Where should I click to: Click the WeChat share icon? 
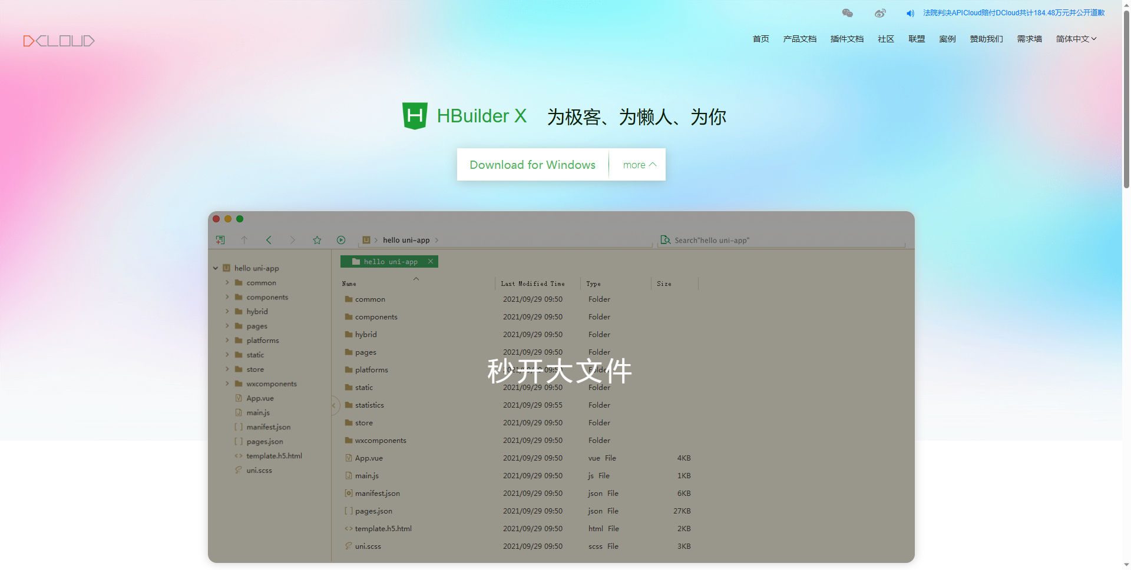pos(847,12)
